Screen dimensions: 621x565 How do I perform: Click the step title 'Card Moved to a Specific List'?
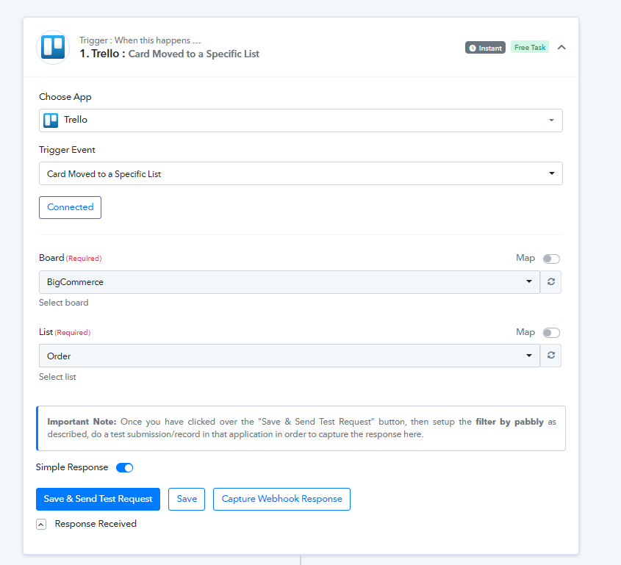[194, 54]
